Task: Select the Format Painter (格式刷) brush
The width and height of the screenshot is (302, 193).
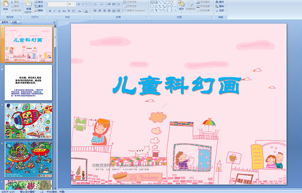Action: (16, 10)
